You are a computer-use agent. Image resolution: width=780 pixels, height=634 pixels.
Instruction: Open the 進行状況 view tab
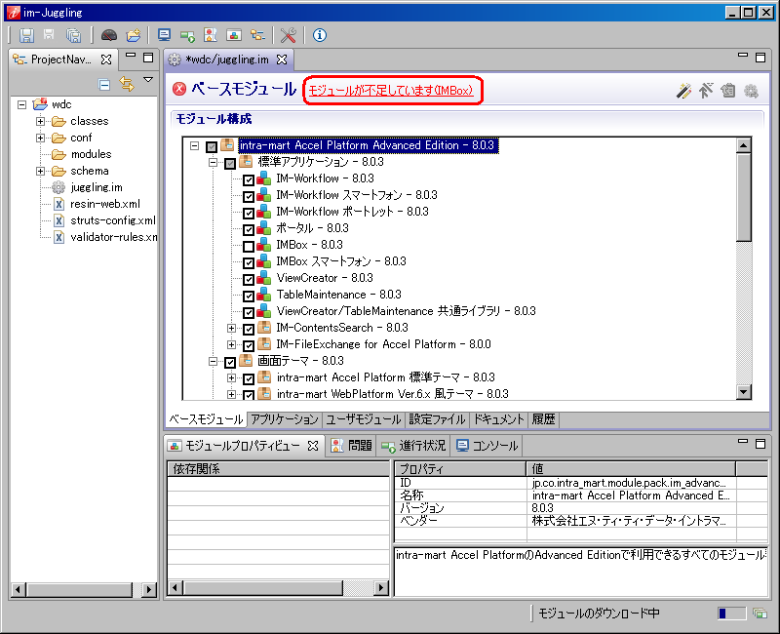click(x=413, y=446)
